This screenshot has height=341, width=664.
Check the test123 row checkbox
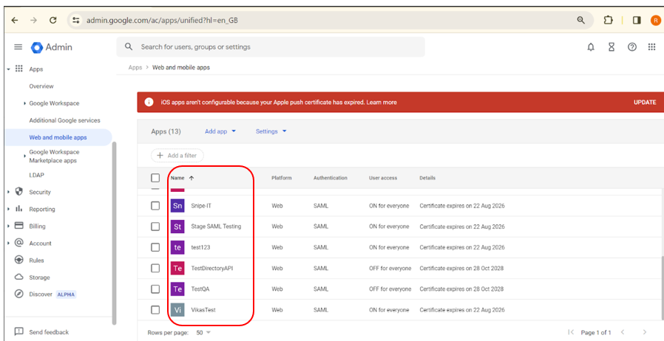tap(155, 247)
